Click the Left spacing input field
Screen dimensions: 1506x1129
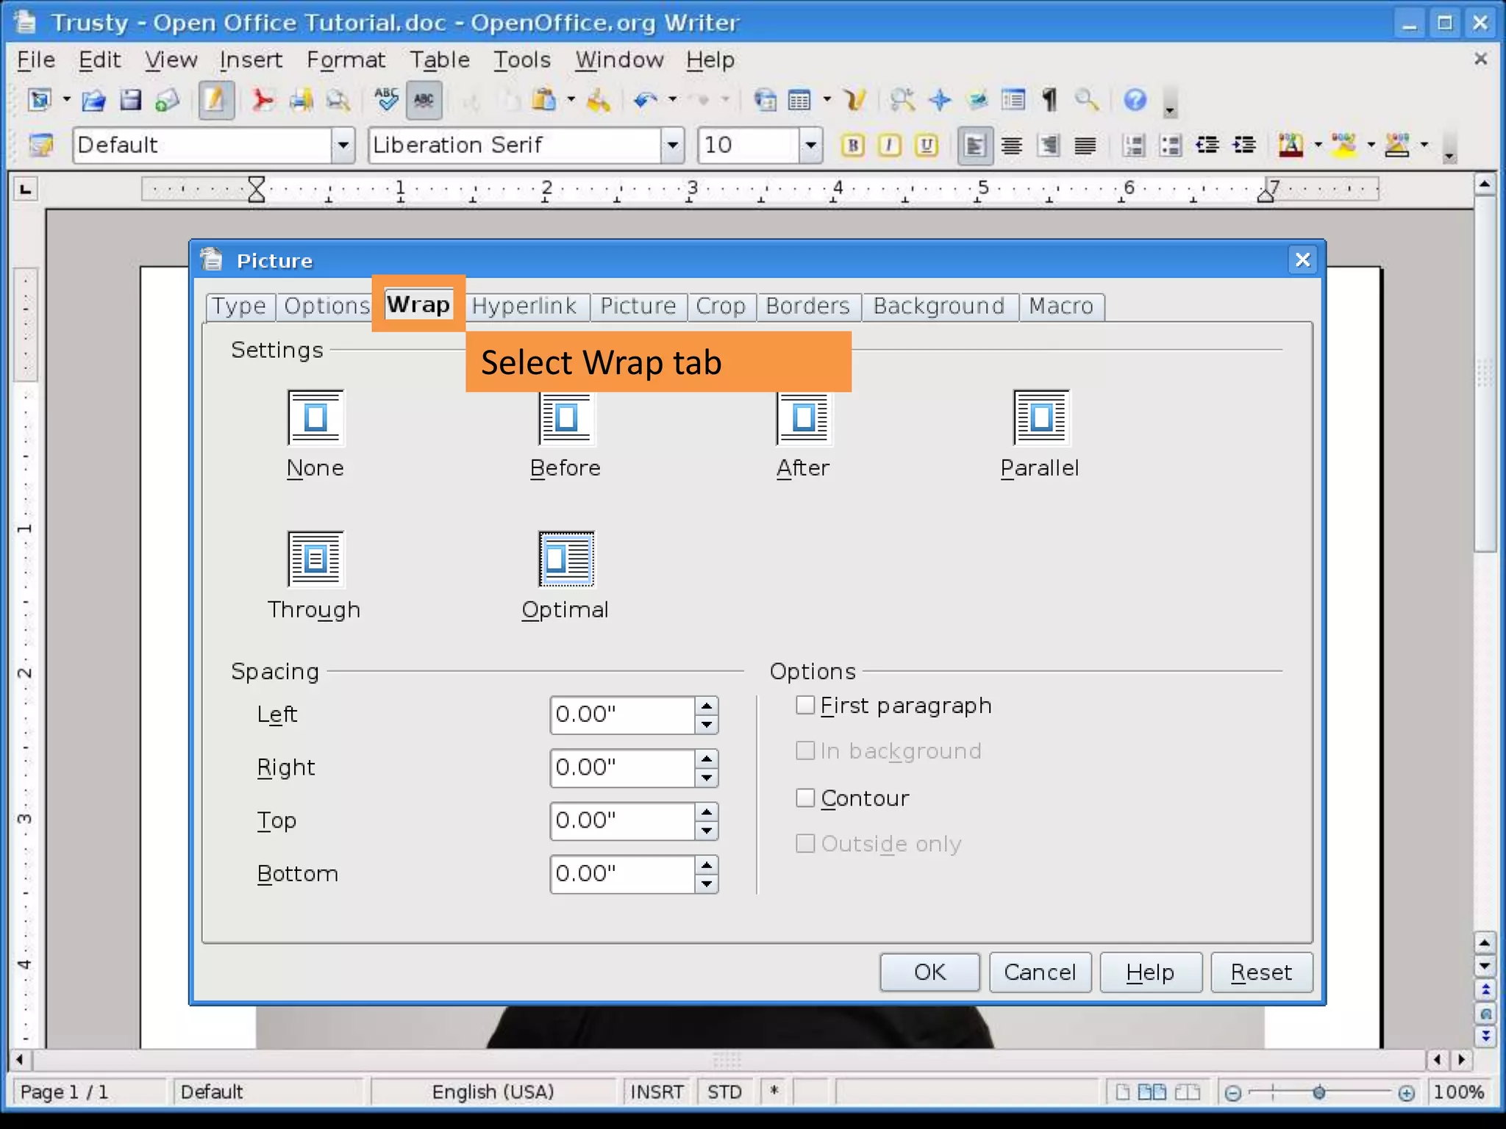[622, 714]
